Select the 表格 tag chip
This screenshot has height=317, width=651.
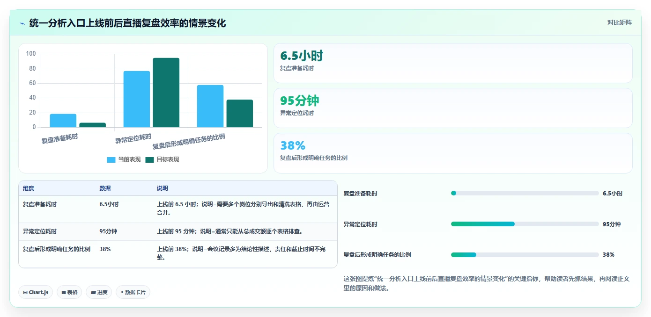point(69,292)
